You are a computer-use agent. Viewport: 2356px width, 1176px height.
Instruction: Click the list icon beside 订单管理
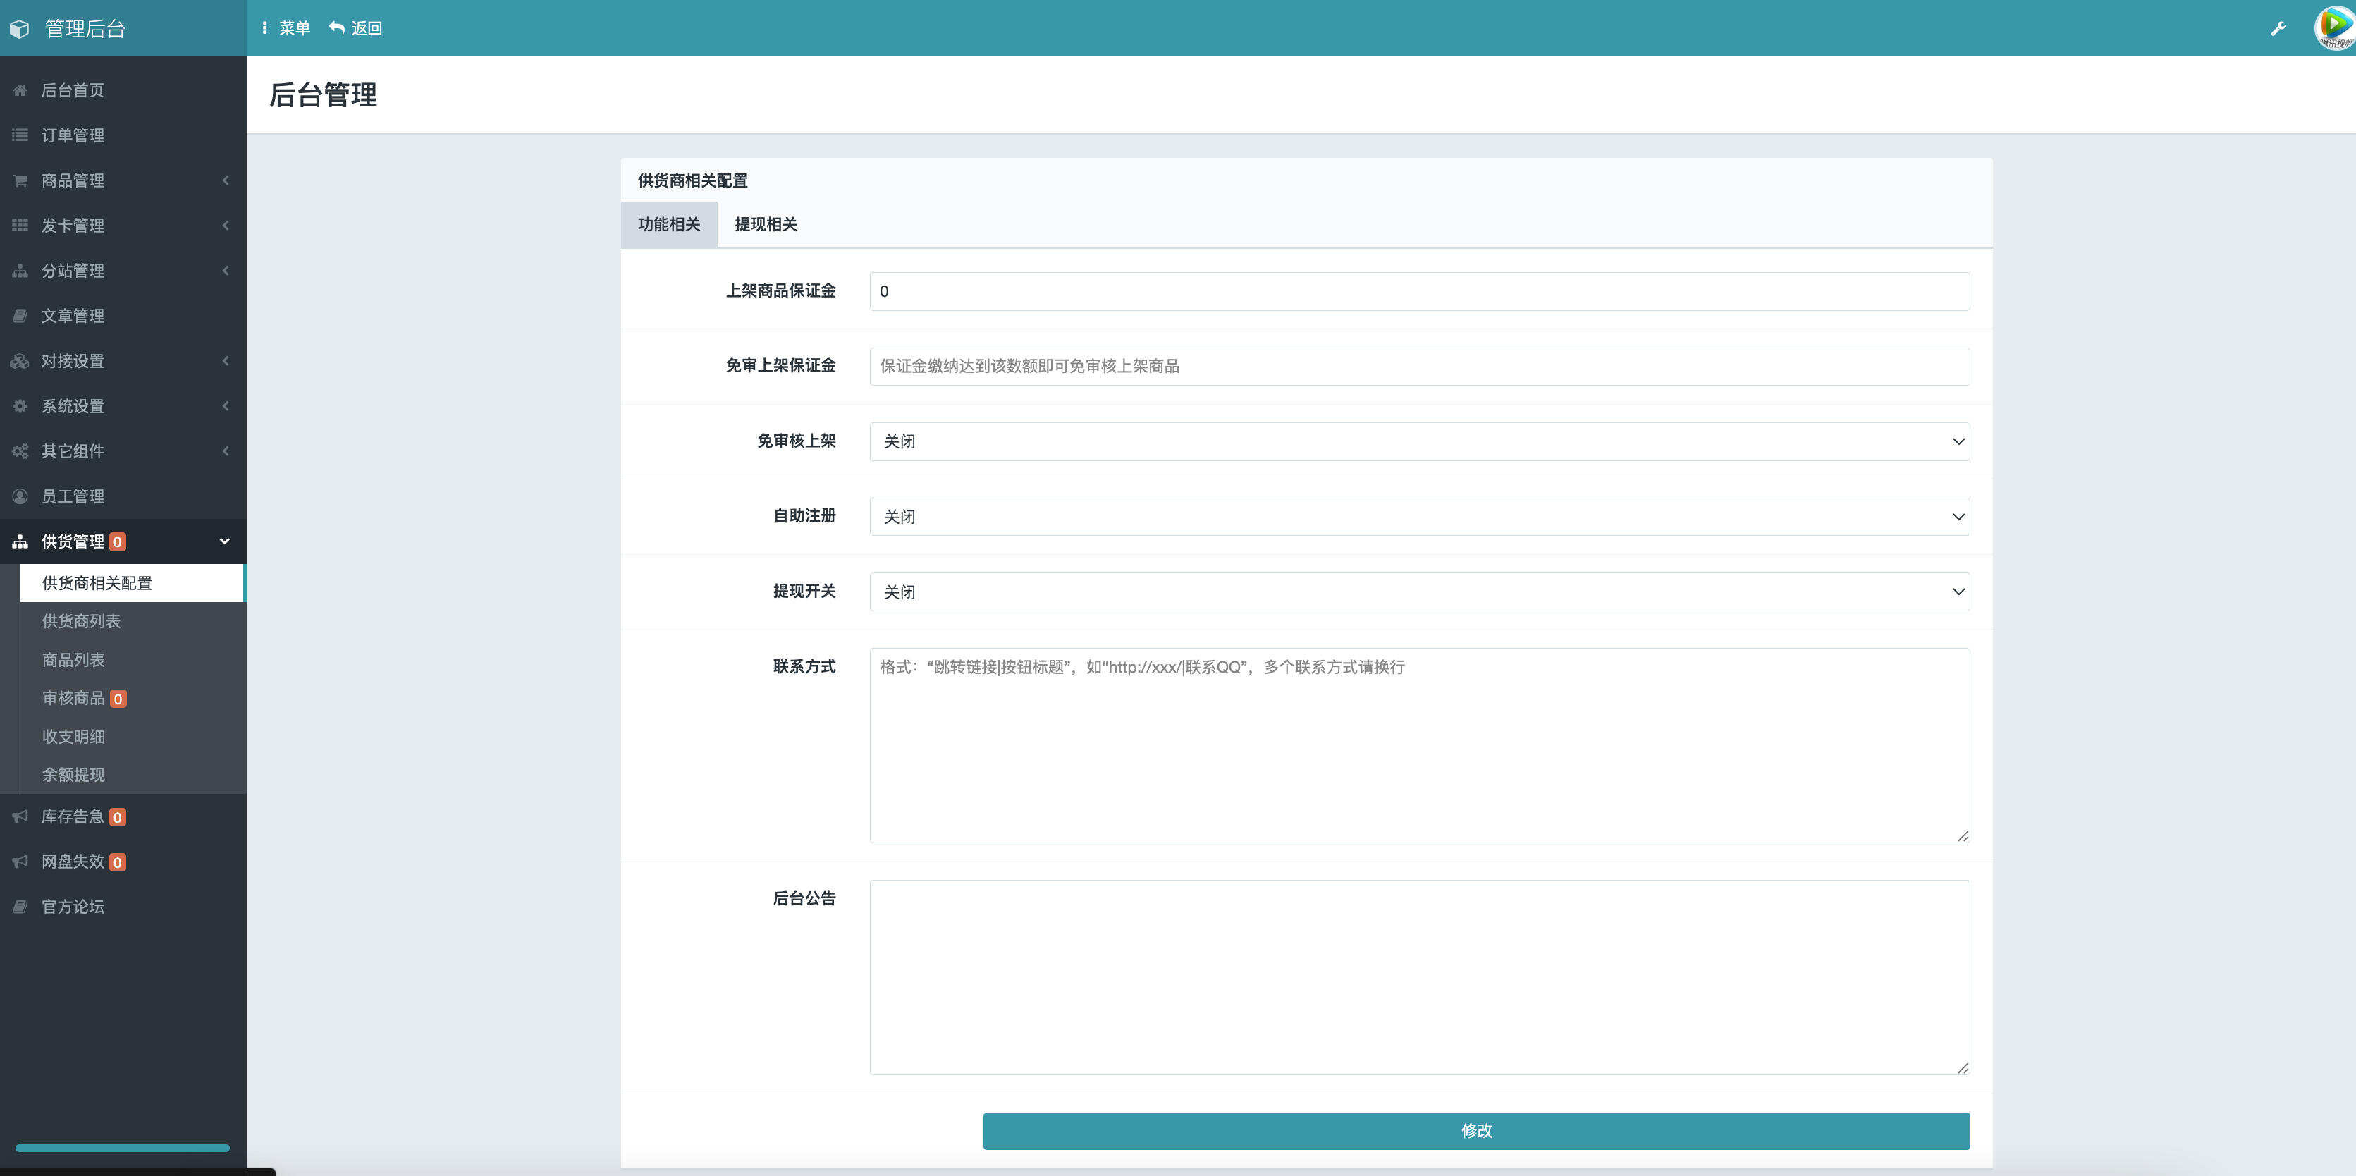(x=19, y=135)
